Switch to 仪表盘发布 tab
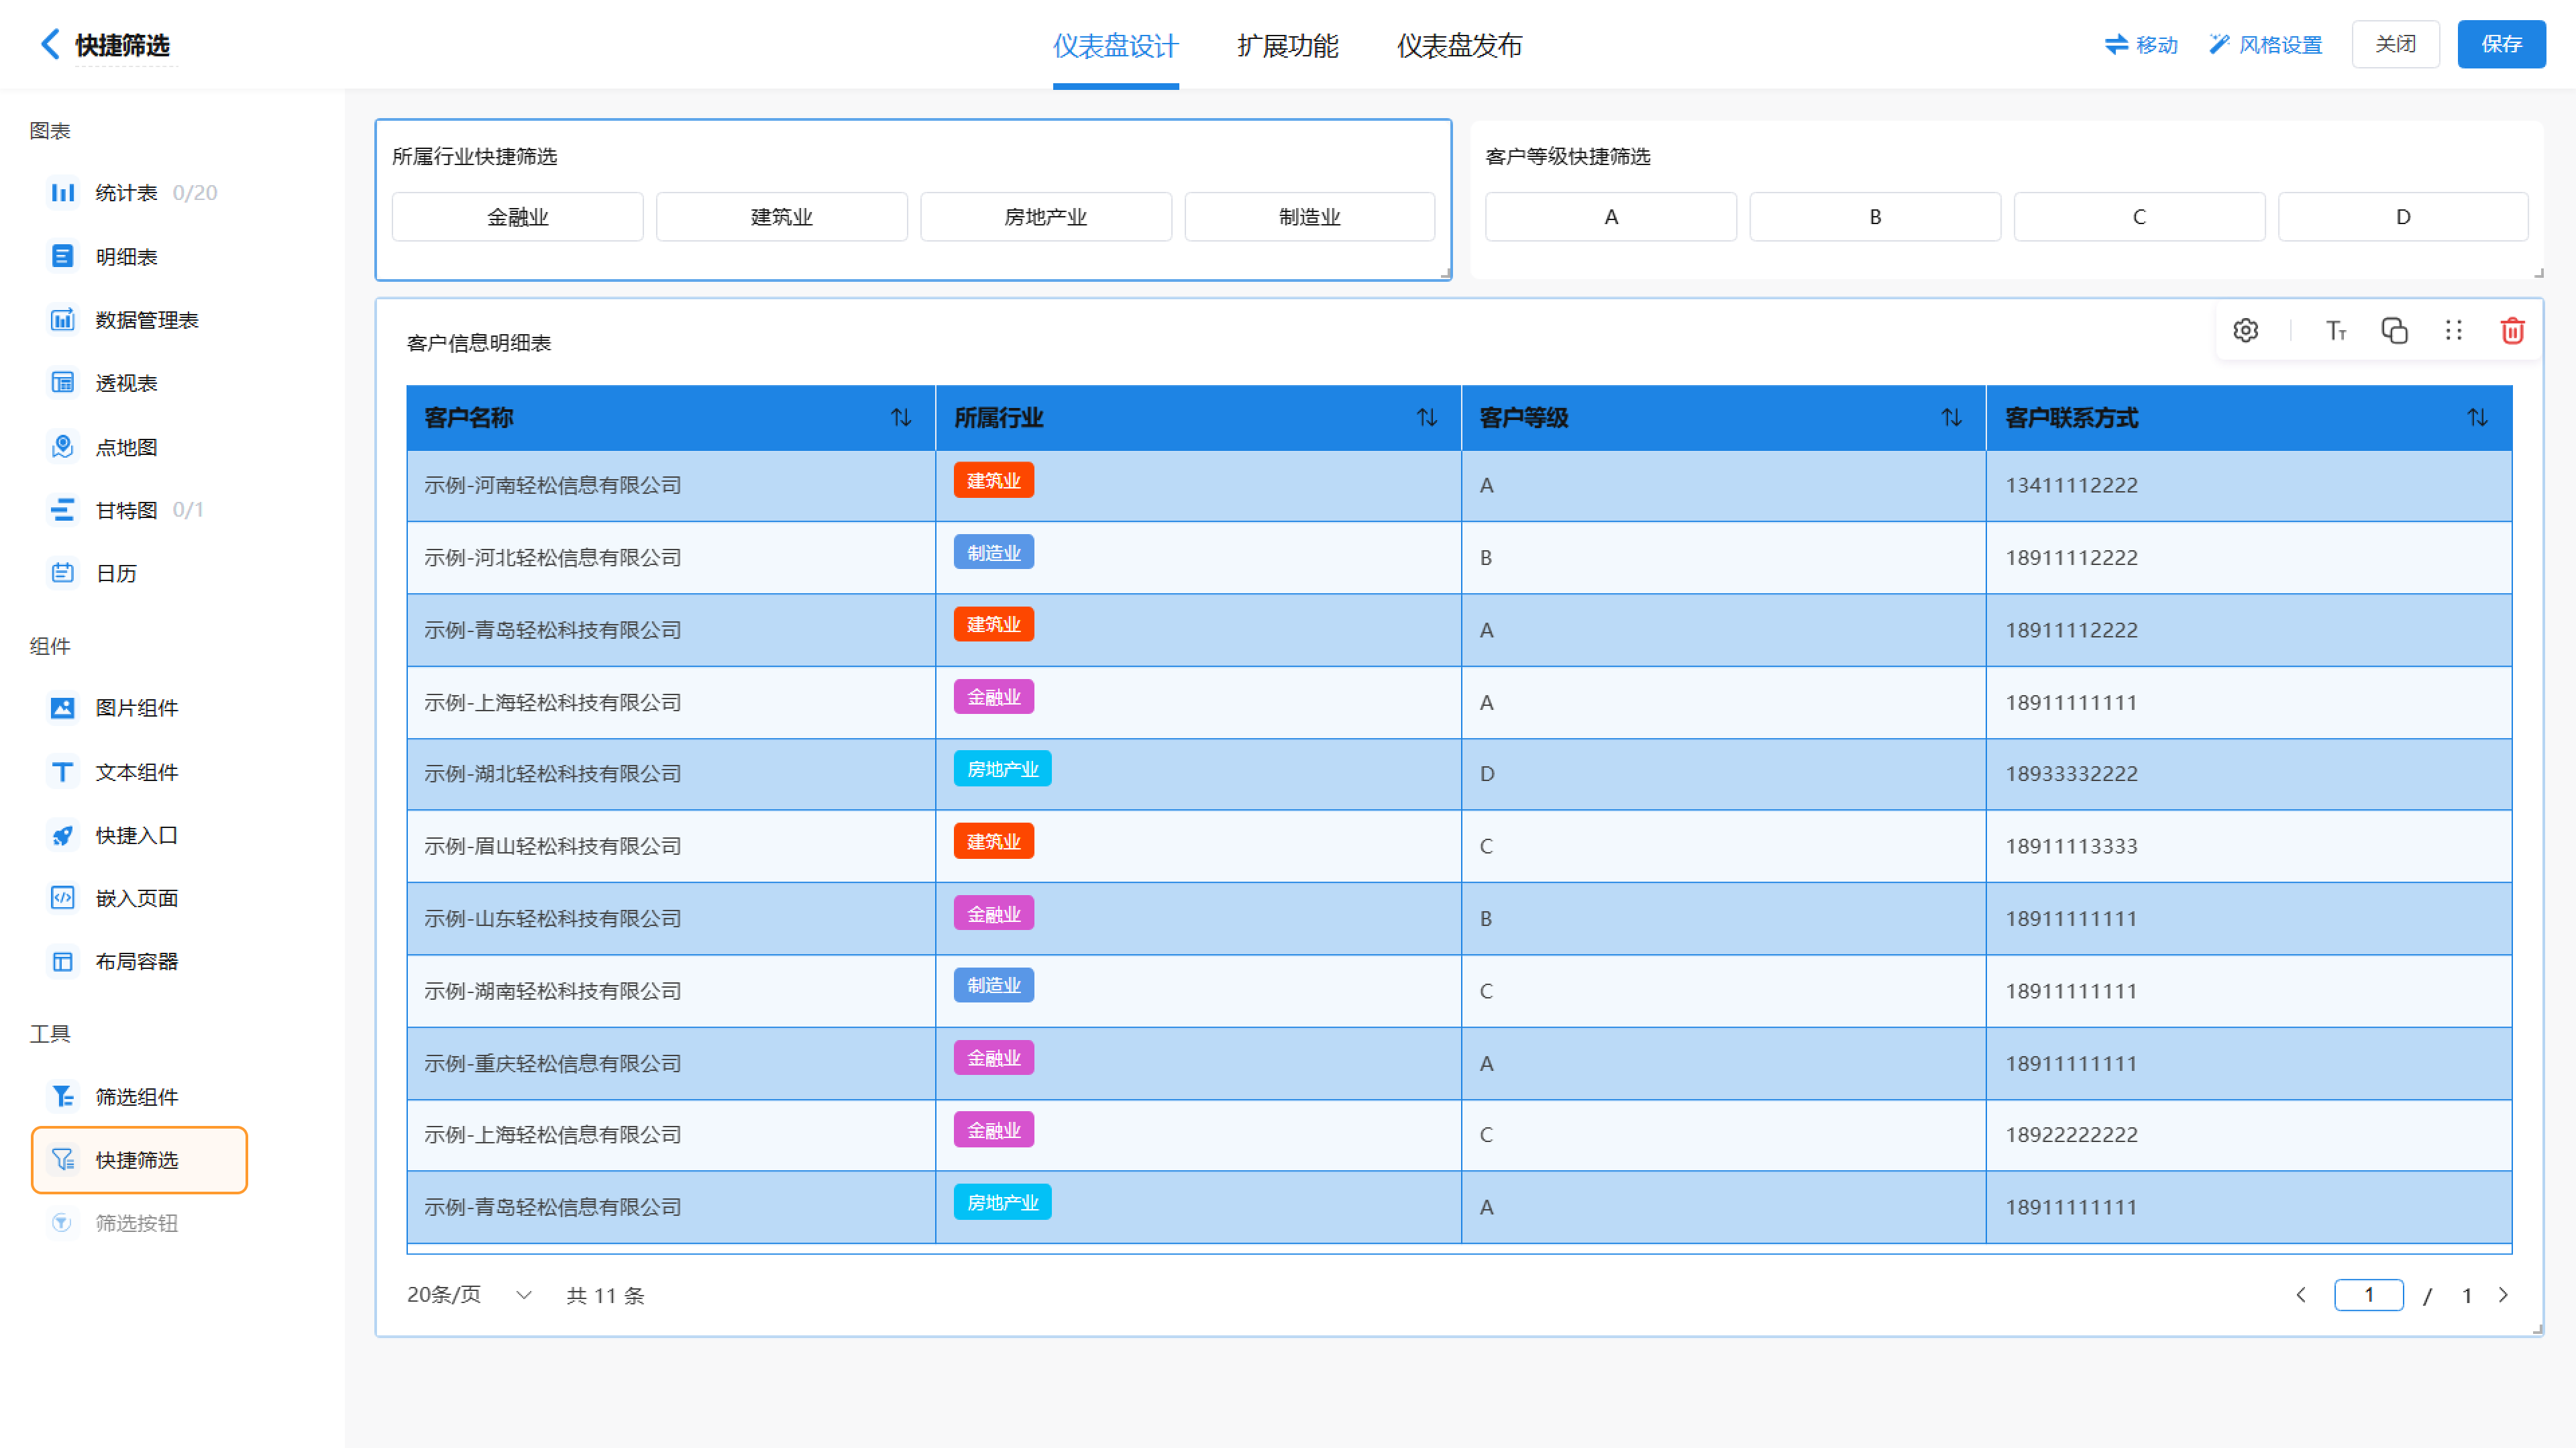The width and height of the screenshot is (2576, 1448). point(1459,45)
